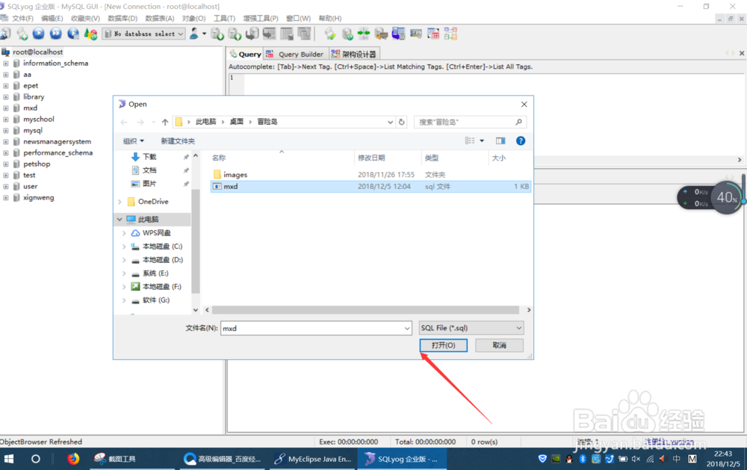The height and width of the screenshot is (470, 747).
Task: Open the scheduled backup tool
Action: 398,33
